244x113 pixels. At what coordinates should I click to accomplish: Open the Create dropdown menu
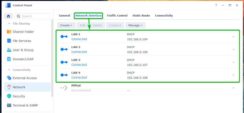(x=66, y=25)
